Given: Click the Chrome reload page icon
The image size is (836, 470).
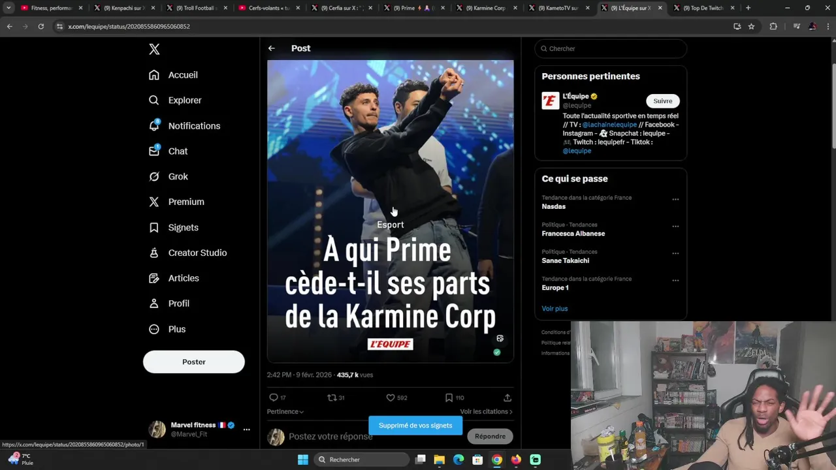Looking at the screenshot, I should 40,26.
